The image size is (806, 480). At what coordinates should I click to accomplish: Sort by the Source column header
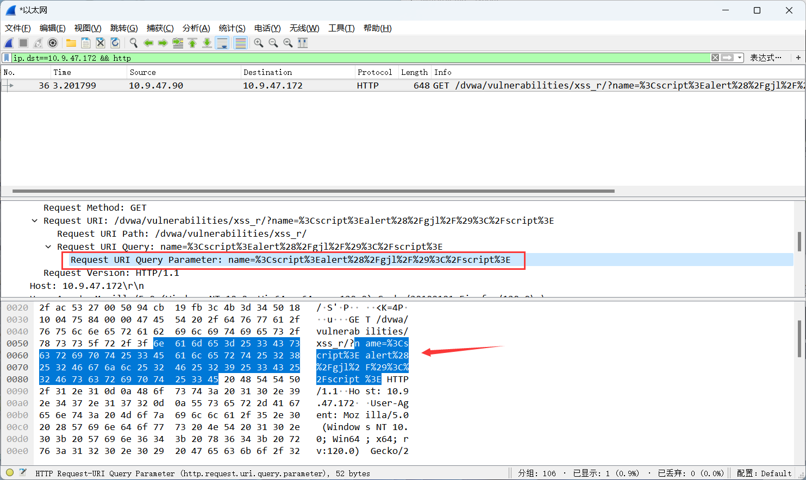(184, 72)
